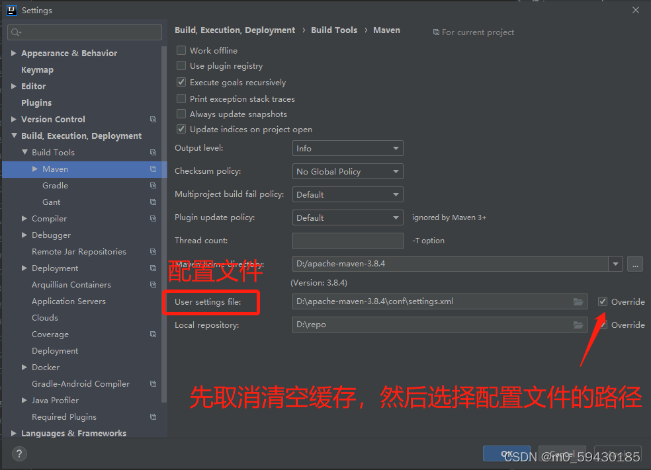Viewport: 651px width, 470px height.
Task: Expand the Docker tree node
Action: click(x=24, y=367)
